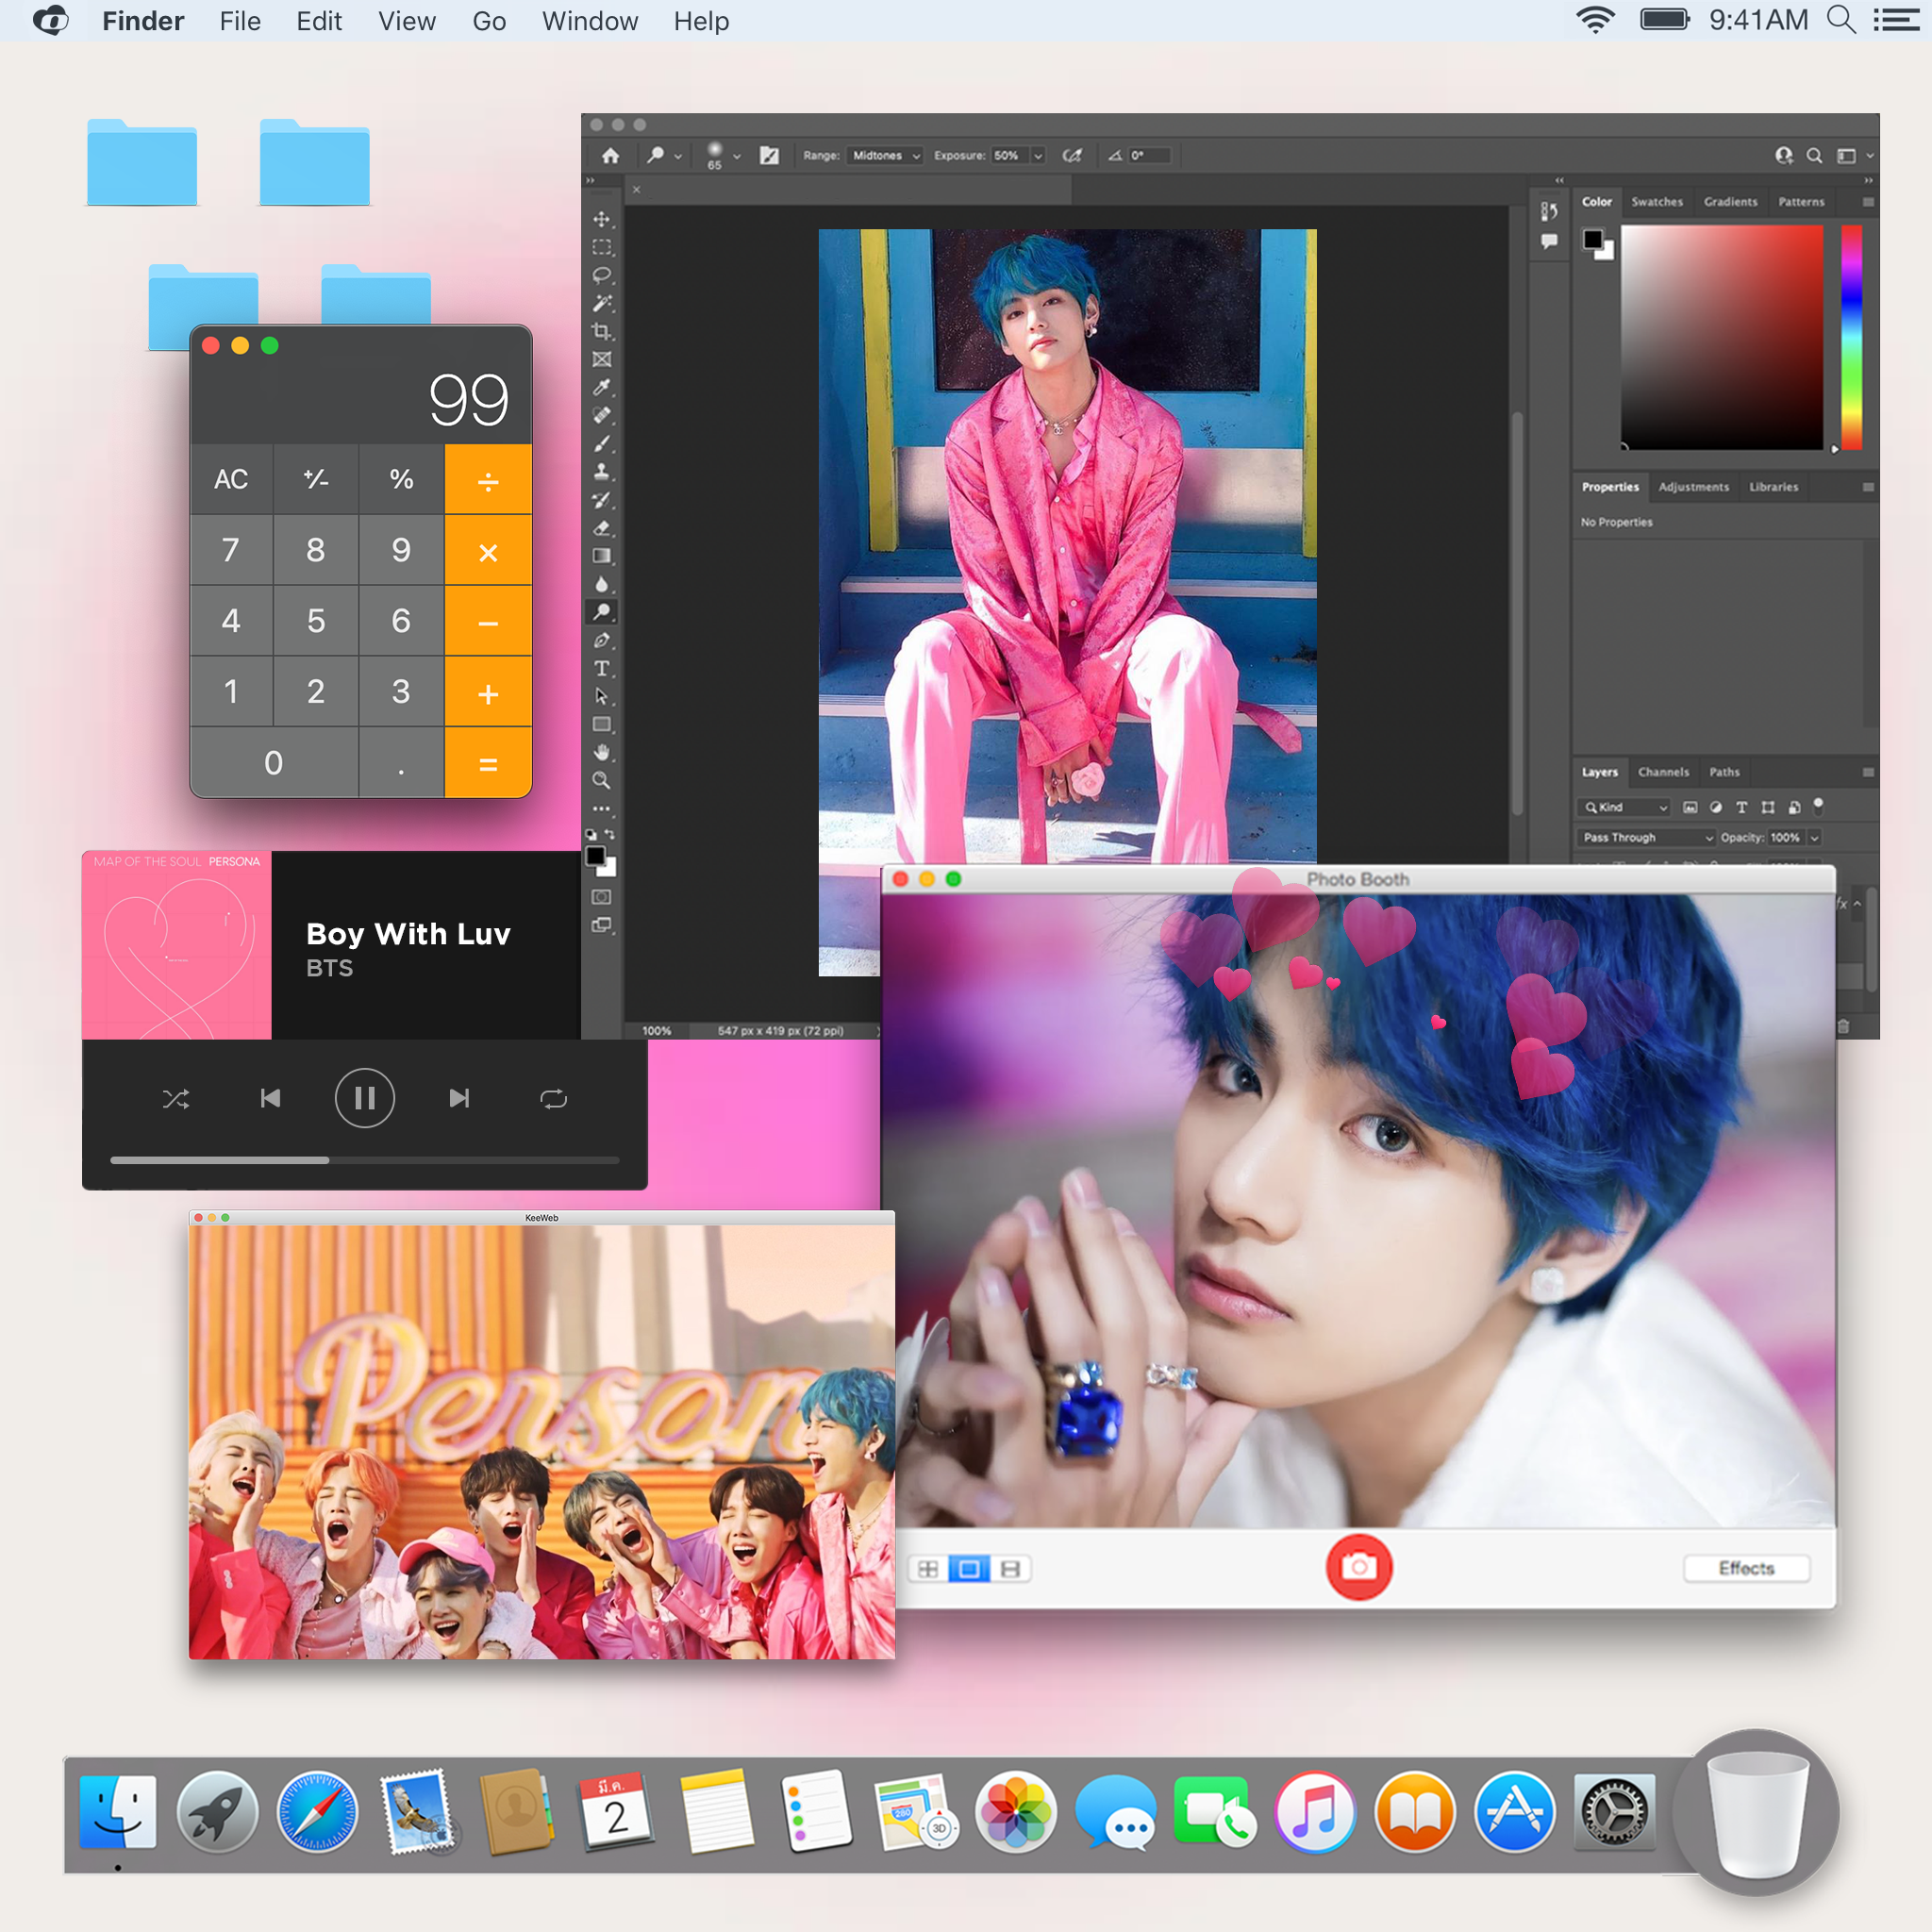The width and height of the screenshot is (1932, 1932).
Task: Pause the song Boy With Luv
Action: (x=364, y=1098)
